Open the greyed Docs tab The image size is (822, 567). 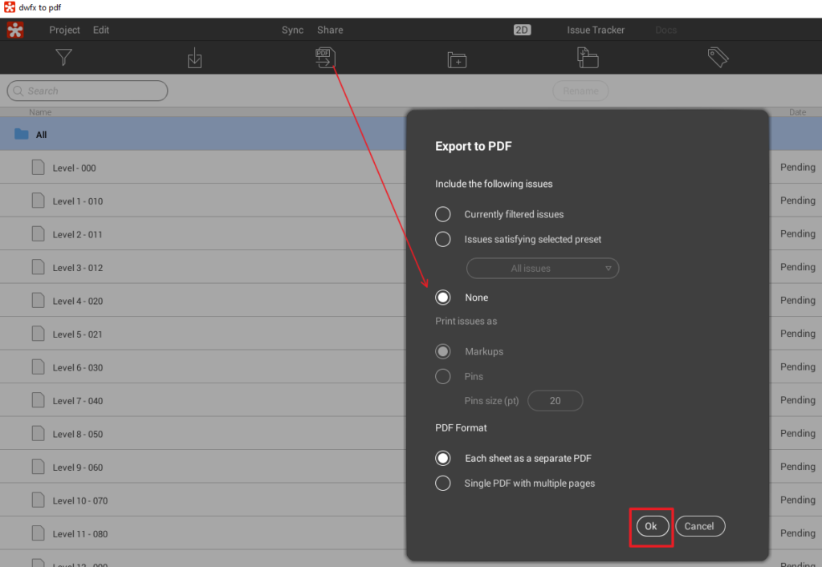coord(665,30)
